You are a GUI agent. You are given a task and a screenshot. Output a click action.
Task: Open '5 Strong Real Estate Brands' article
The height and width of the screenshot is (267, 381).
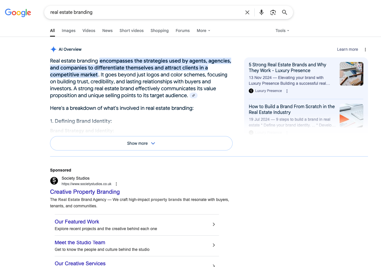287,67
